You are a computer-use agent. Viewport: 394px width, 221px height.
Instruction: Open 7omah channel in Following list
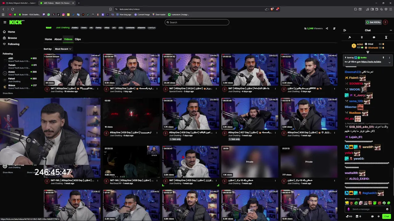[20, 66]
